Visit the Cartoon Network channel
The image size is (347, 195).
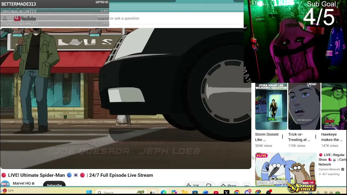[x=329, y=169]
